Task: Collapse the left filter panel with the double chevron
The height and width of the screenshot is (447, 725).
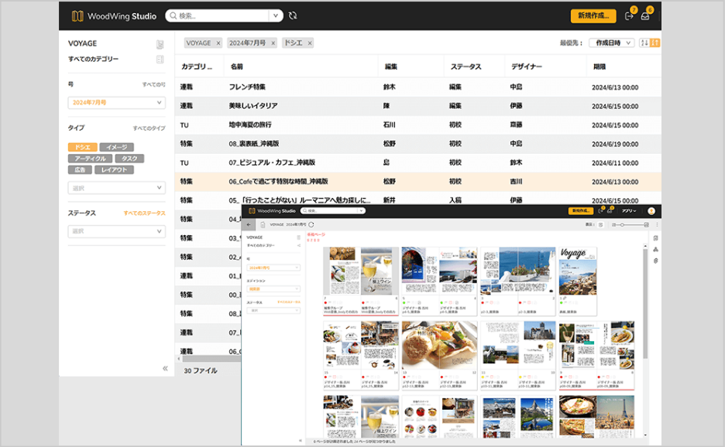Action: tap(165, 368)
